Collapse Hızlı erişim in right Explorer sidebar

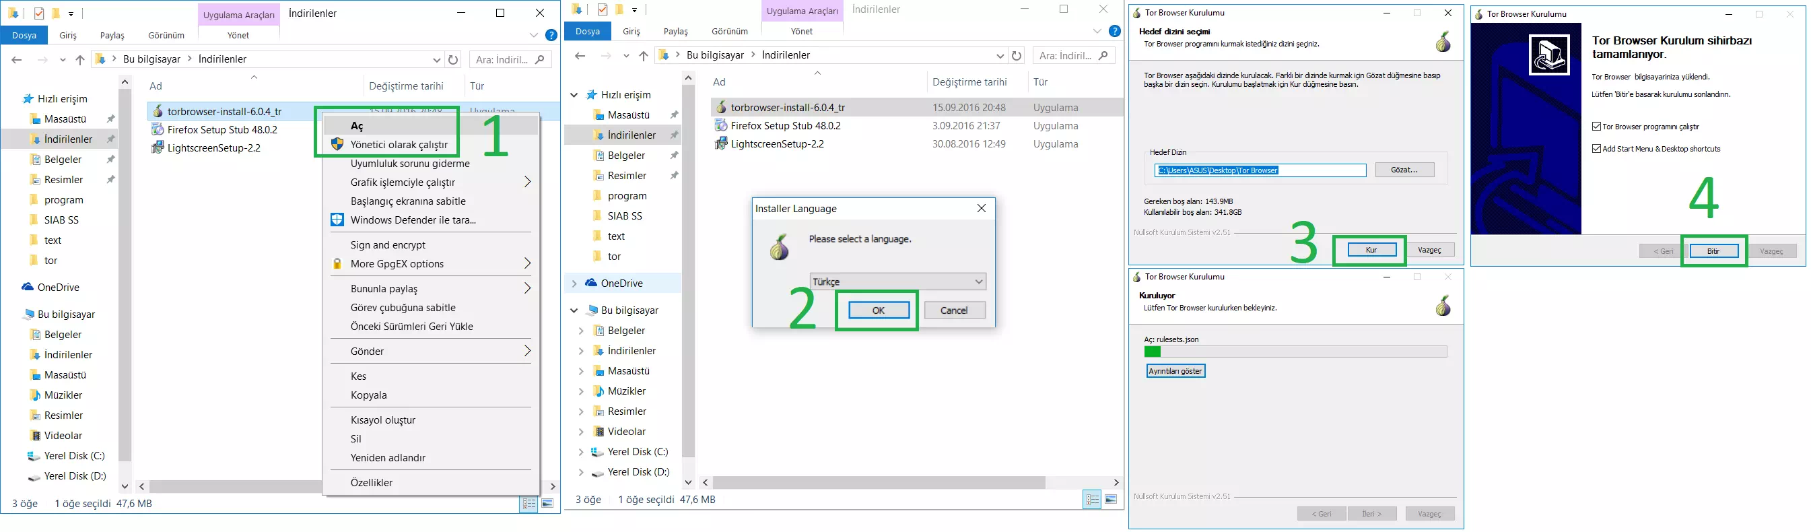574,95
